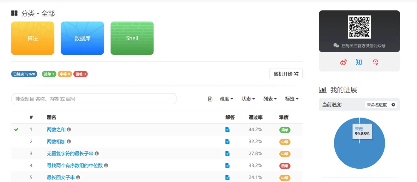This screenshot has height=182, width=417.
Task: Open problem 最长回文子串
Action: tap(61, 177)
